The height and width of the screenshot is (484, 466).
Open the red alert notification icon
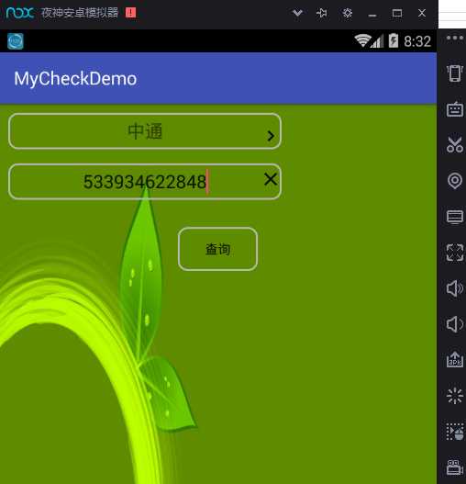pos(130,13)
